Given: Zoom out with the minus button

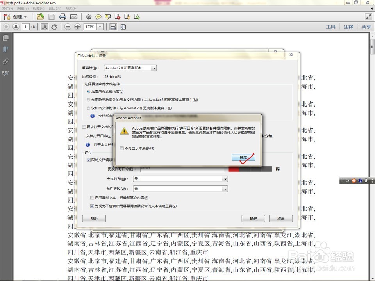Looking at the screenshot, I should click(68, 27).
